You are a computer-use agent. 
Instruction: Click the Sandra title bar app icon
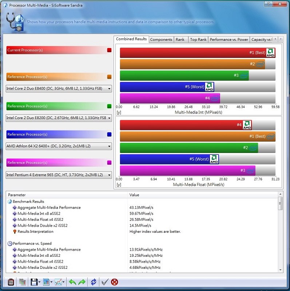click(x=5, y=5)
